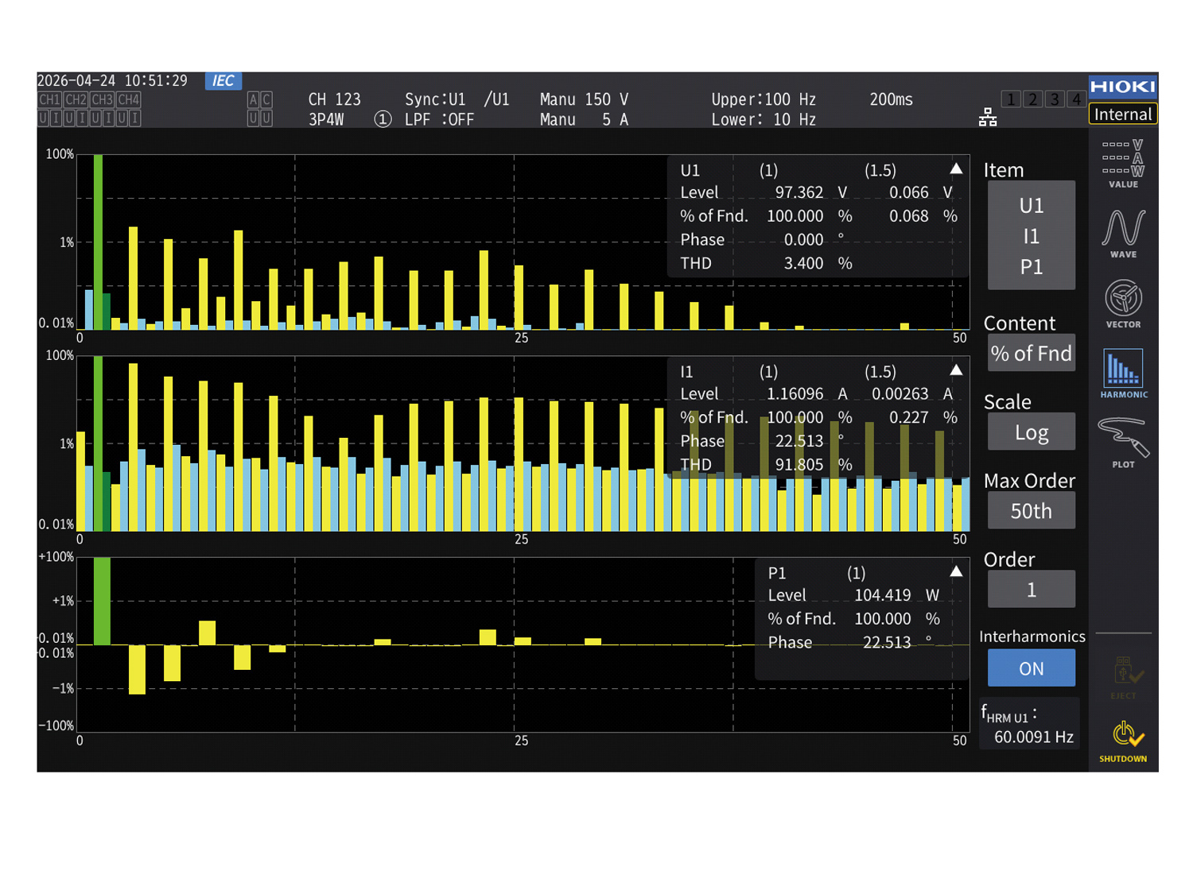Click the CH4 channel indicator
This screenshot has width=1193, height=894.
[x=129, y=100]
